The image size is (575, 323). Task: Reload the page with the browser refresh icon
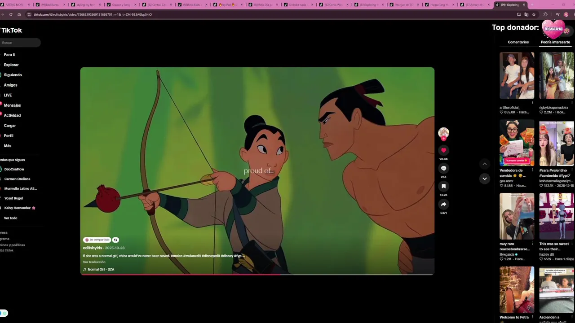point(11,14)
